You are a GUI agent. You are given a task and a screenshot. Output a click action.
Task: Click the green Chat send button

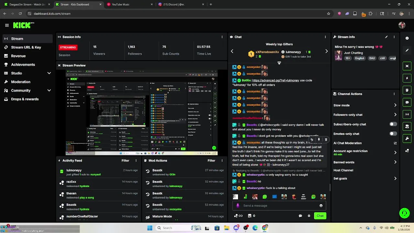coord(320,216)
